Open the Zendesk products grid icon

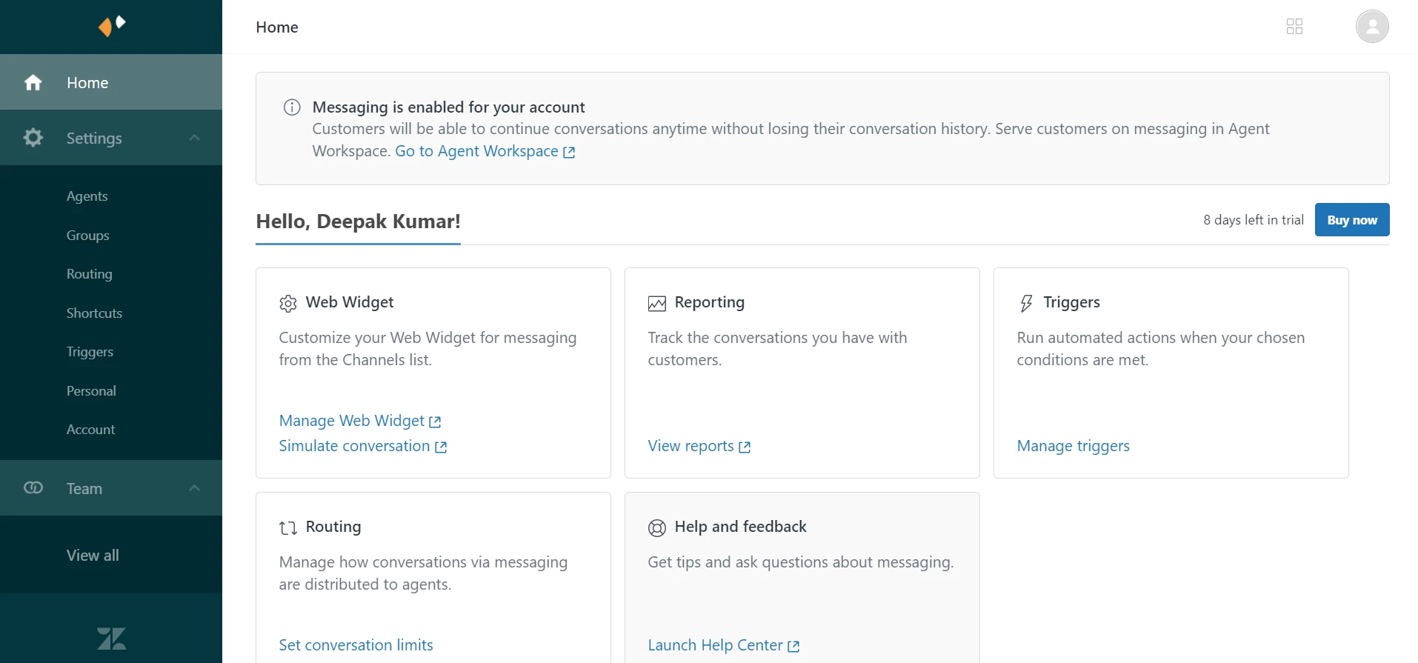pyautogui.click(x=1294, y=27)
